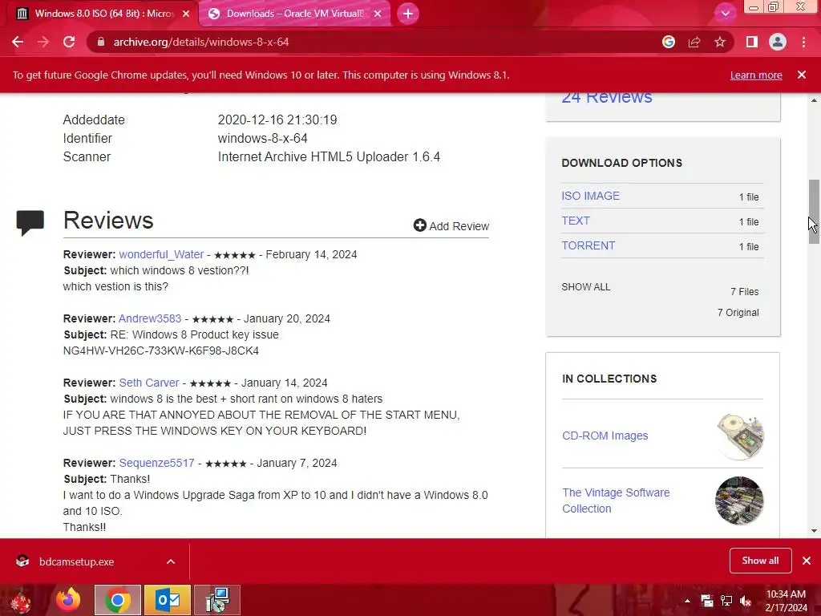821x616 pixels.
Task: Click the '7 Files' text
Action: [x=745, y=292]
